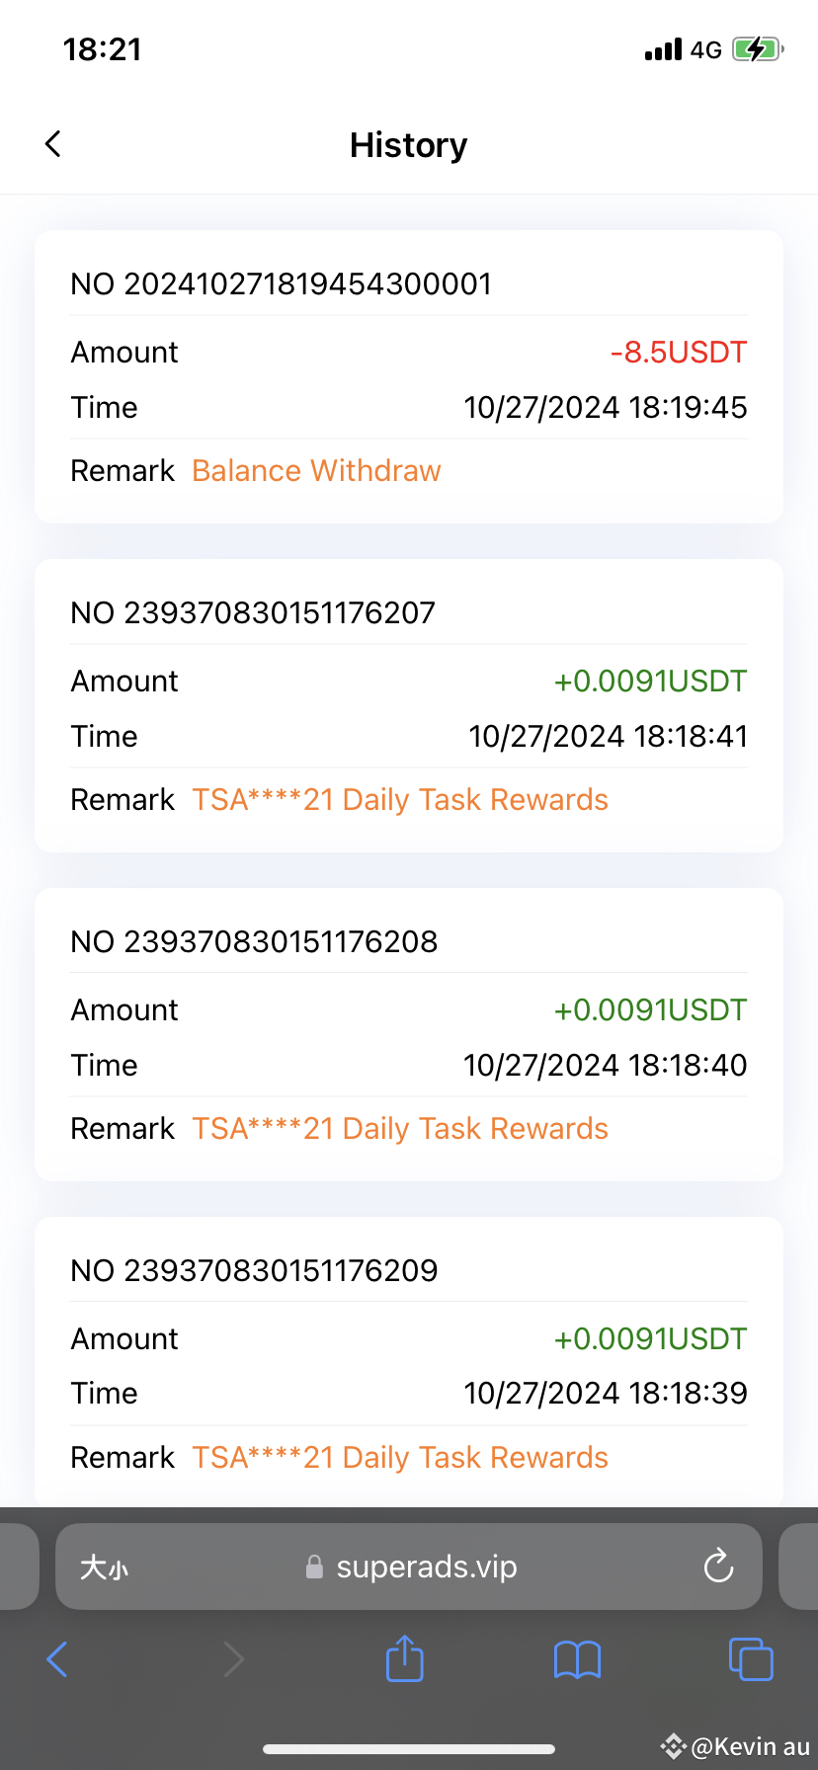
Task: Select the -8.5USDT withdrawal amount
Action: click(x=679, y=353)
